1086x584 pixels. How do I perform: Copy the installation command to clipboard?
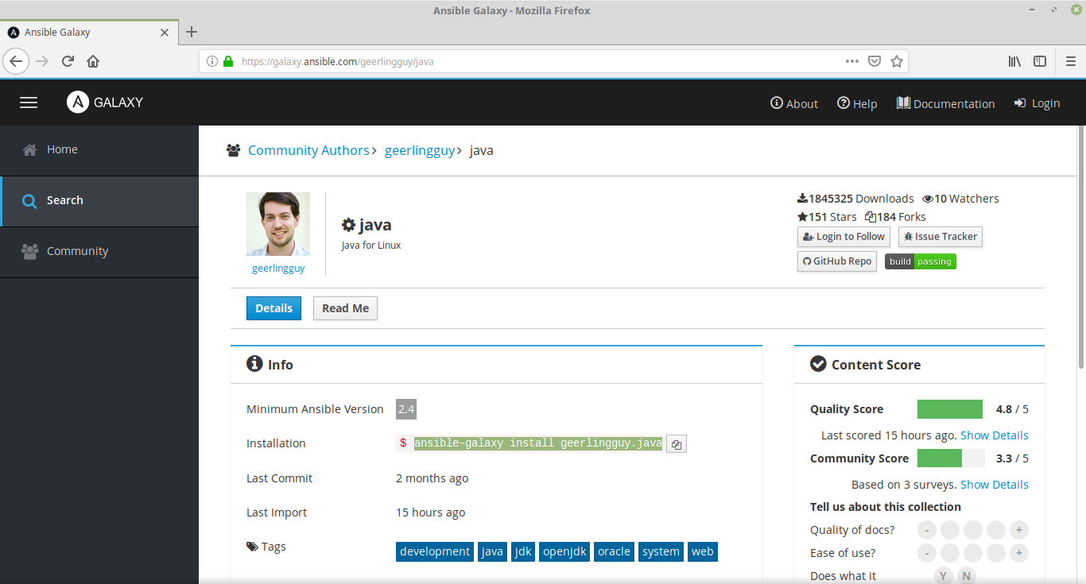click(x=676, y=444)
